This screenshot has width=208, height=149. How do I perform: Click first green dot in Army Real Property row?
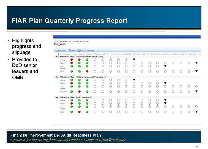click(x=72, y=100)
